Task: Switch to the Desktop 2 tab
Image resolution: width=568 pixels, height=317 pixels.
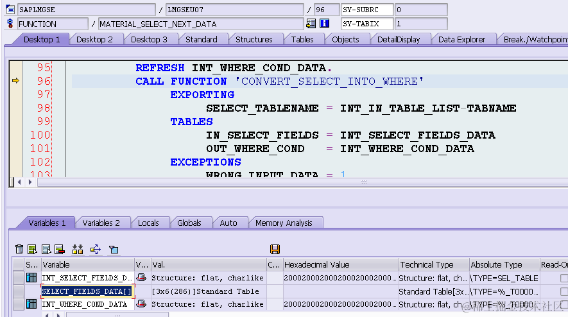Action: (94, 40)
